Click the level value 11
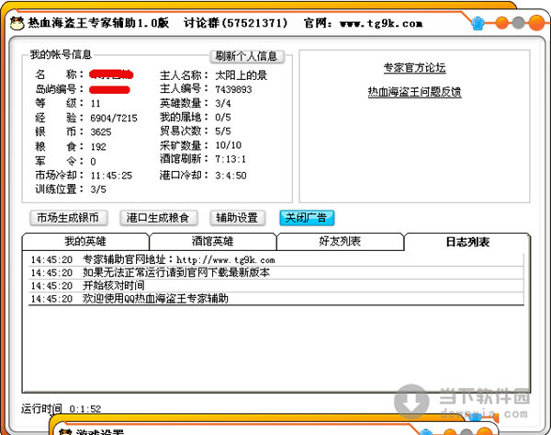This screenshot has height=435, width=551. coord(96,104)
